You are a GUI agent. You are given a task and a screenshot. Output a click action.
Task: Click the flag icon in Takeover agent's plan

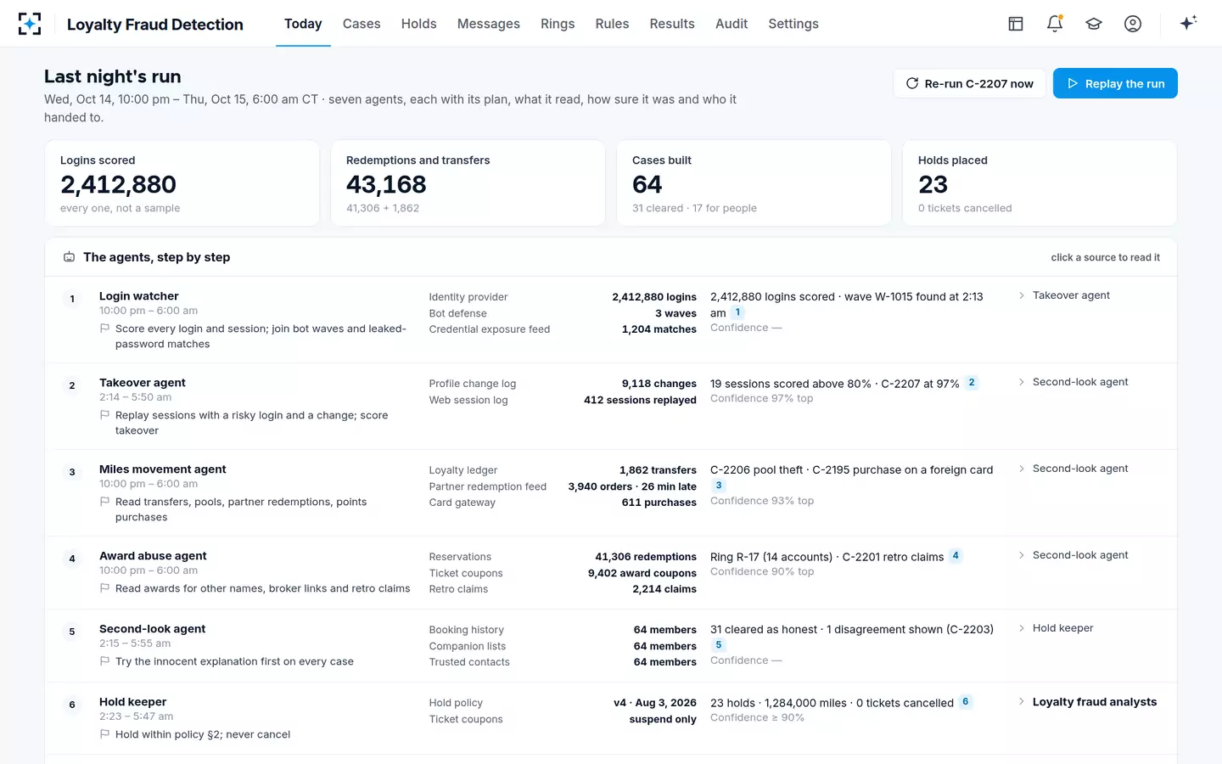coord(104,415)
